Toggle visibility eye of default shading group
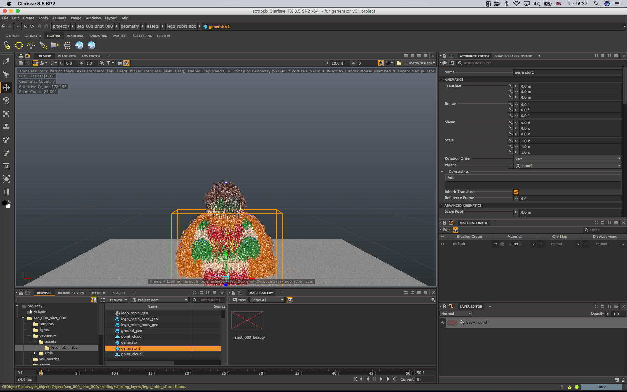The height and width of the screenshot is (392, 627). pos(442,244)
